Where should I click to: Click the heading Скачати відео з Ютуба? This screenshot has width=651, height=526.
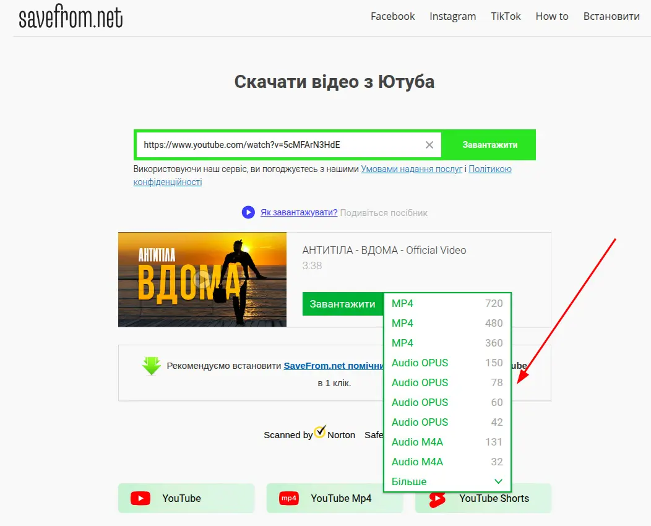point(334,82)
